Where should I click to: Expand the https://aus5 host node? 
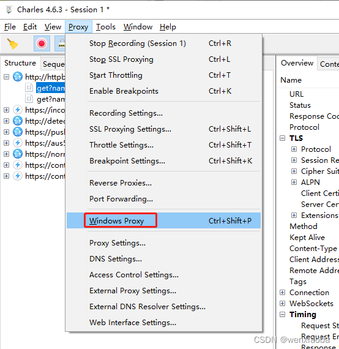pyautogui.click(x=7, y=143)
